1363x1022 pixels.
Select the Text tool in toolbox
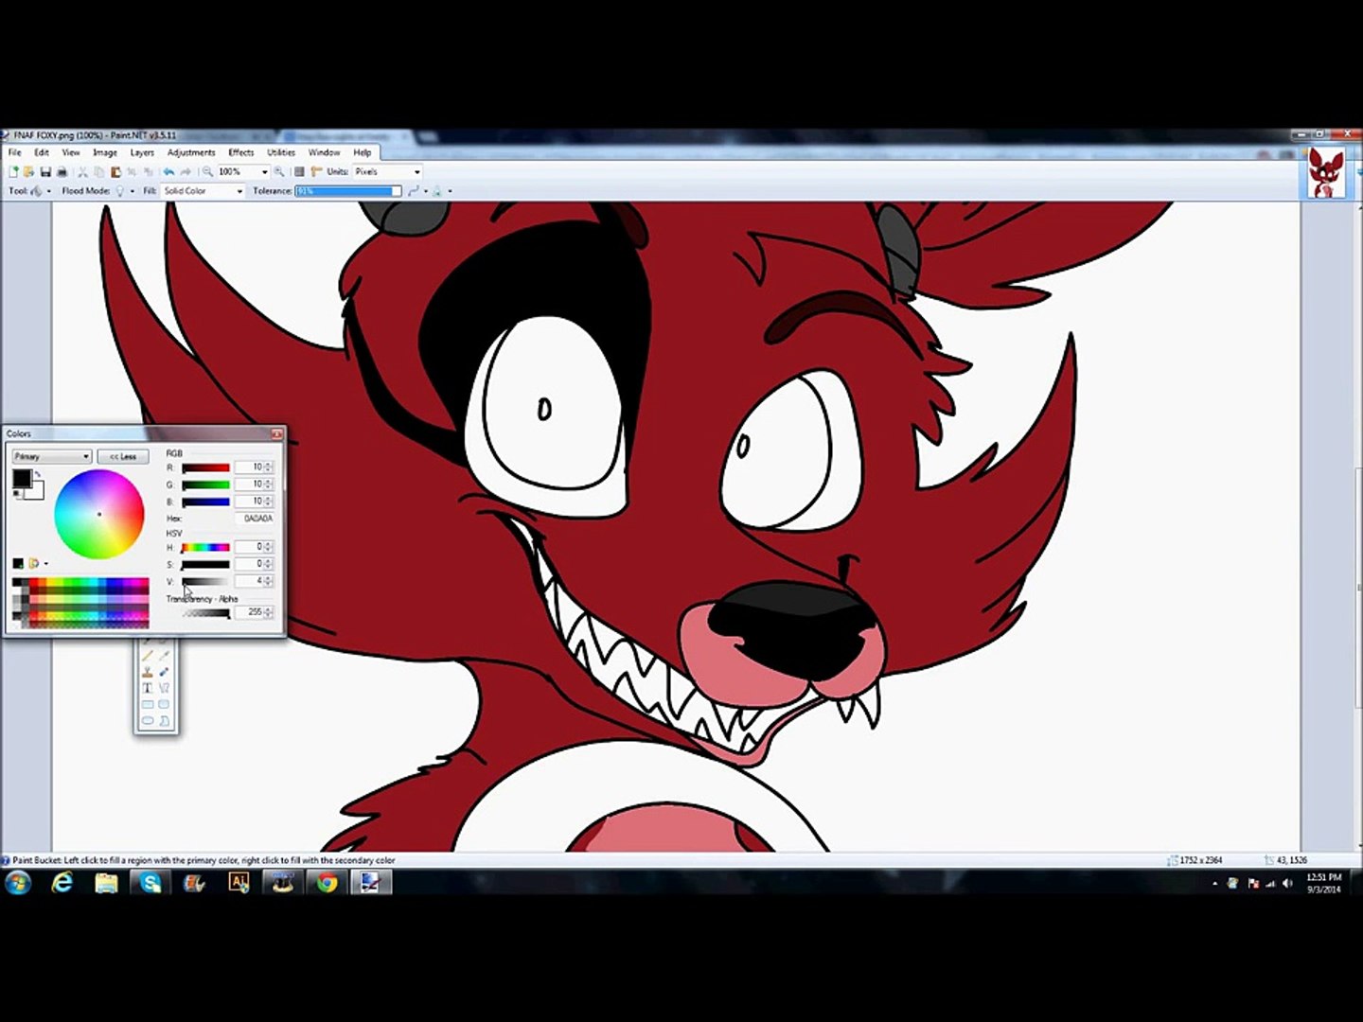(148, 688)
